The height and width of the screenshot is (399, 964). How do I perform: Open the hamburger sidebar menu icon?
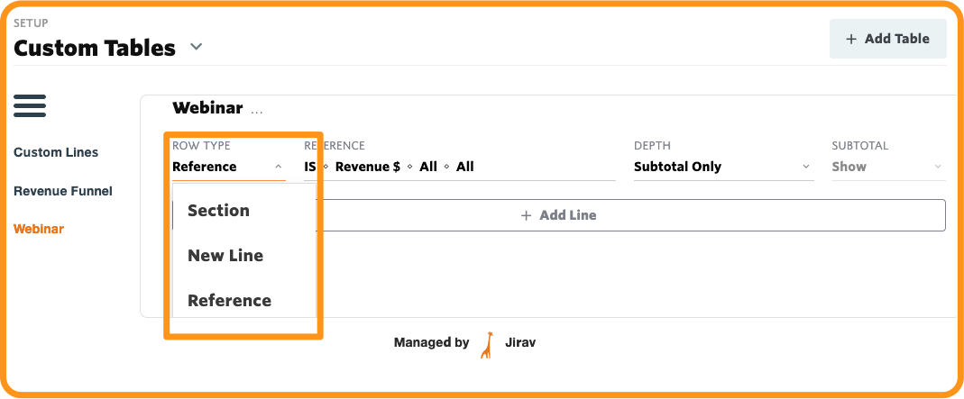click(30, 106)
